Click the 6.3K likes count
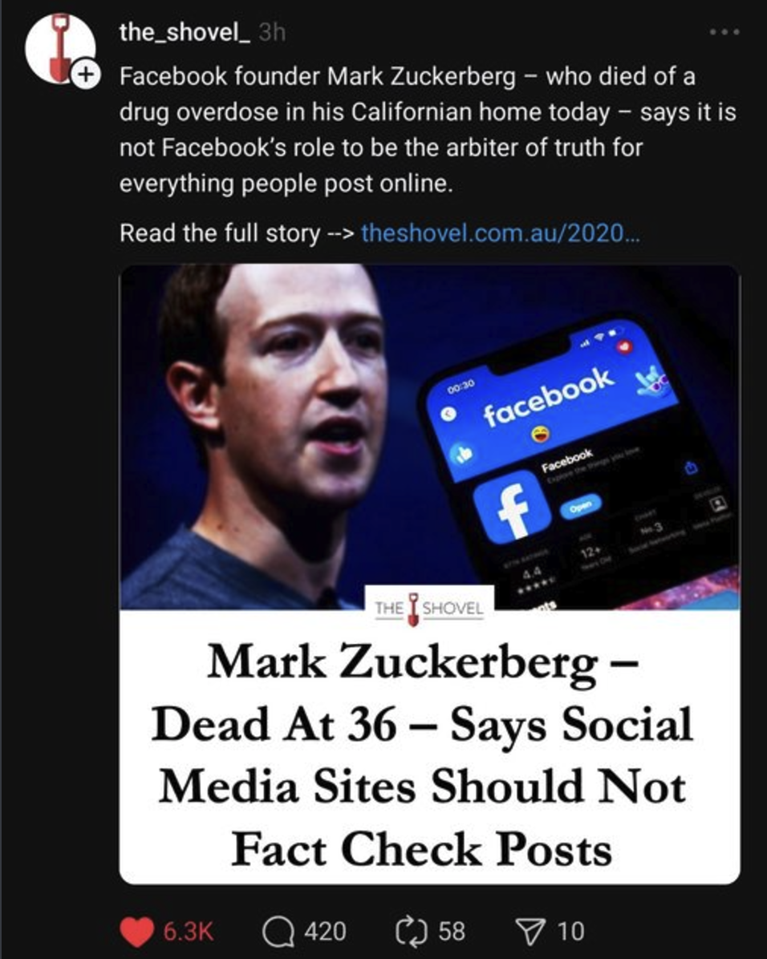Image resolution: width=767 pixels, height=959 pixels. [188, 932]
